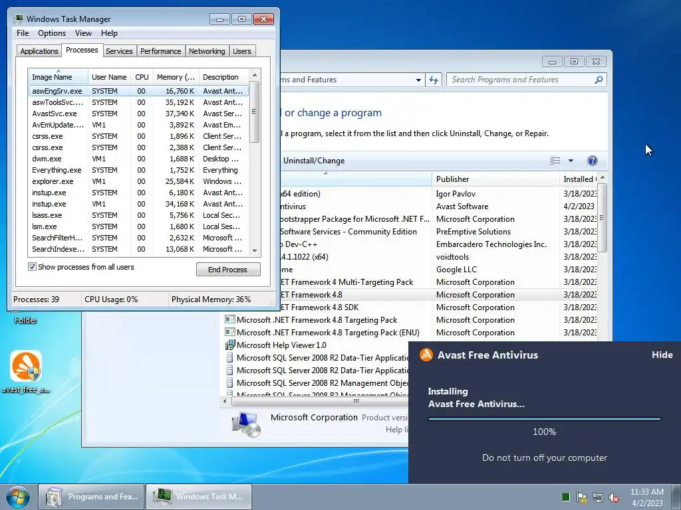The width and height of the screenshot is (681, 510).
Task: Click the help question mark icon in Programs and Features
Action: (x=592, y=161)
